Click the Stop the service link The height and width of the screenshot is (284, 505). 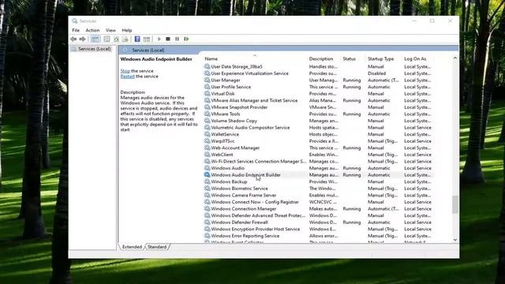pos(125,71)
